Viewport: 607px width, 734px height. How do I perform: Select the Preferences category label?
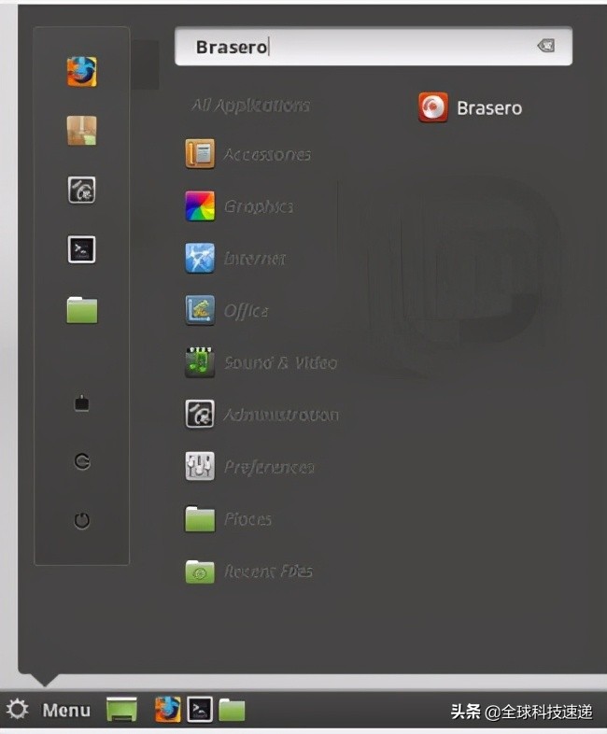point(269,467)
